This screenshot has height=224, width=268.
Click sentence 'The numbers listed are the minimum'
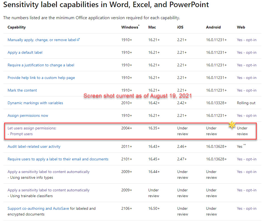(x=91, y=18)
